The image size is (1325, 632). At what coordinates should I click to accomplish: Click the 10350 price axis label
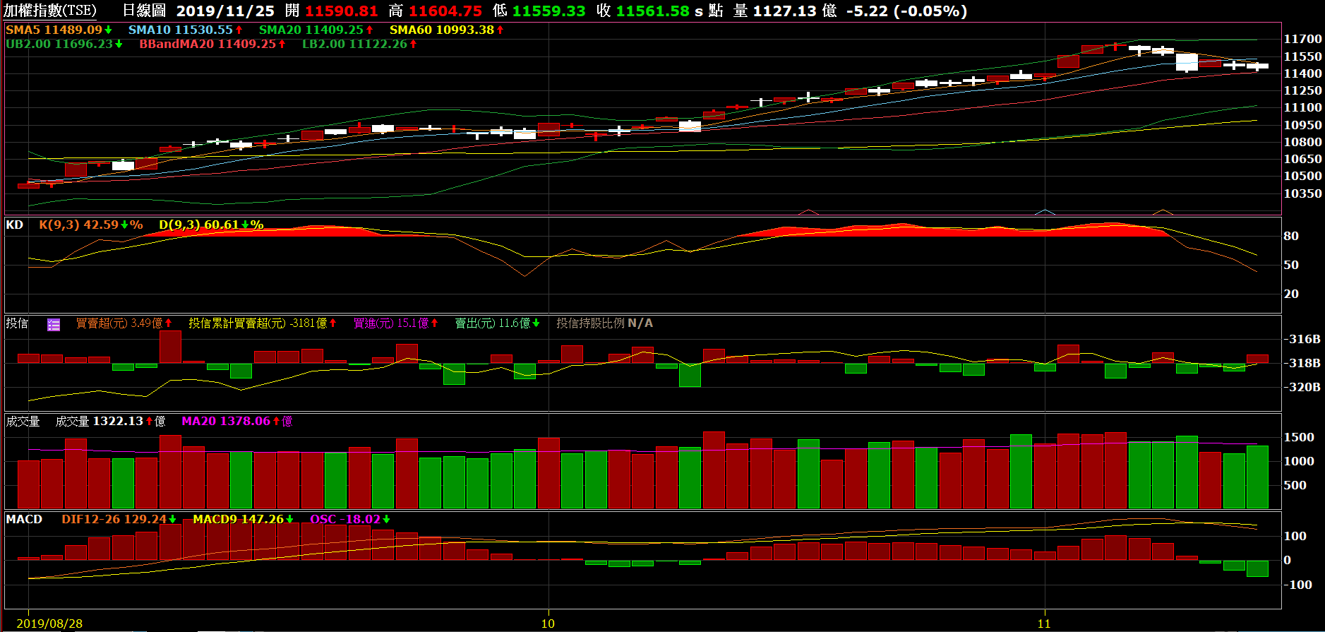click(1303, 193)
